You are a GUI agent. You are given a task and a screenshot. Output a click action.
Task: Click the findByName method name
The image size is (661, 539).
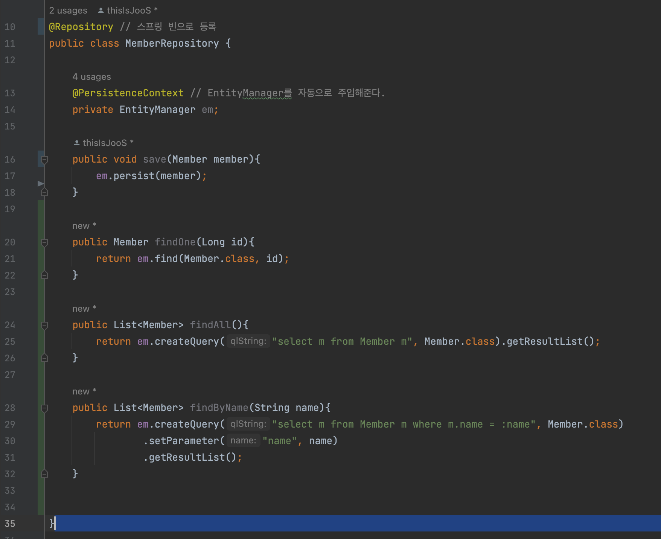pos(219,408)
